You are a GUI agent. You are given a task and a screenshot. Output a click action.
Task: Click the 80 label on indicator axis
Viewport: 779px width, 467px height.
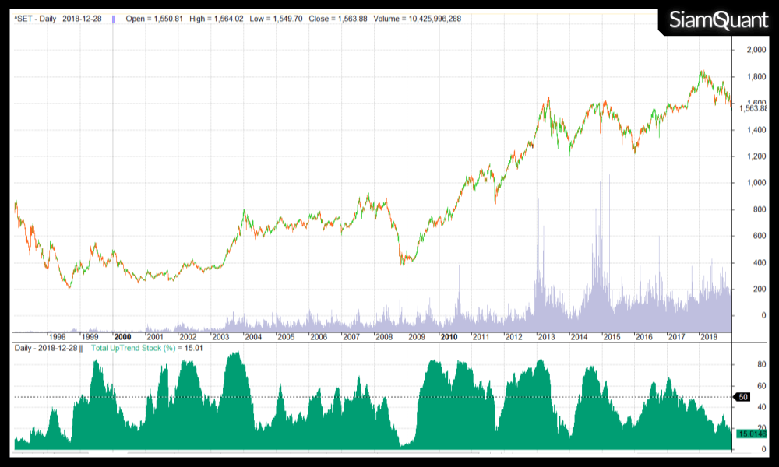click(753, 363)
